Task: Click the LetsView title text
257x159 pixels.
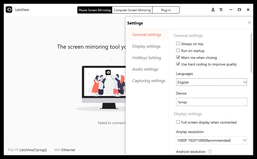Action: [22, 10]
